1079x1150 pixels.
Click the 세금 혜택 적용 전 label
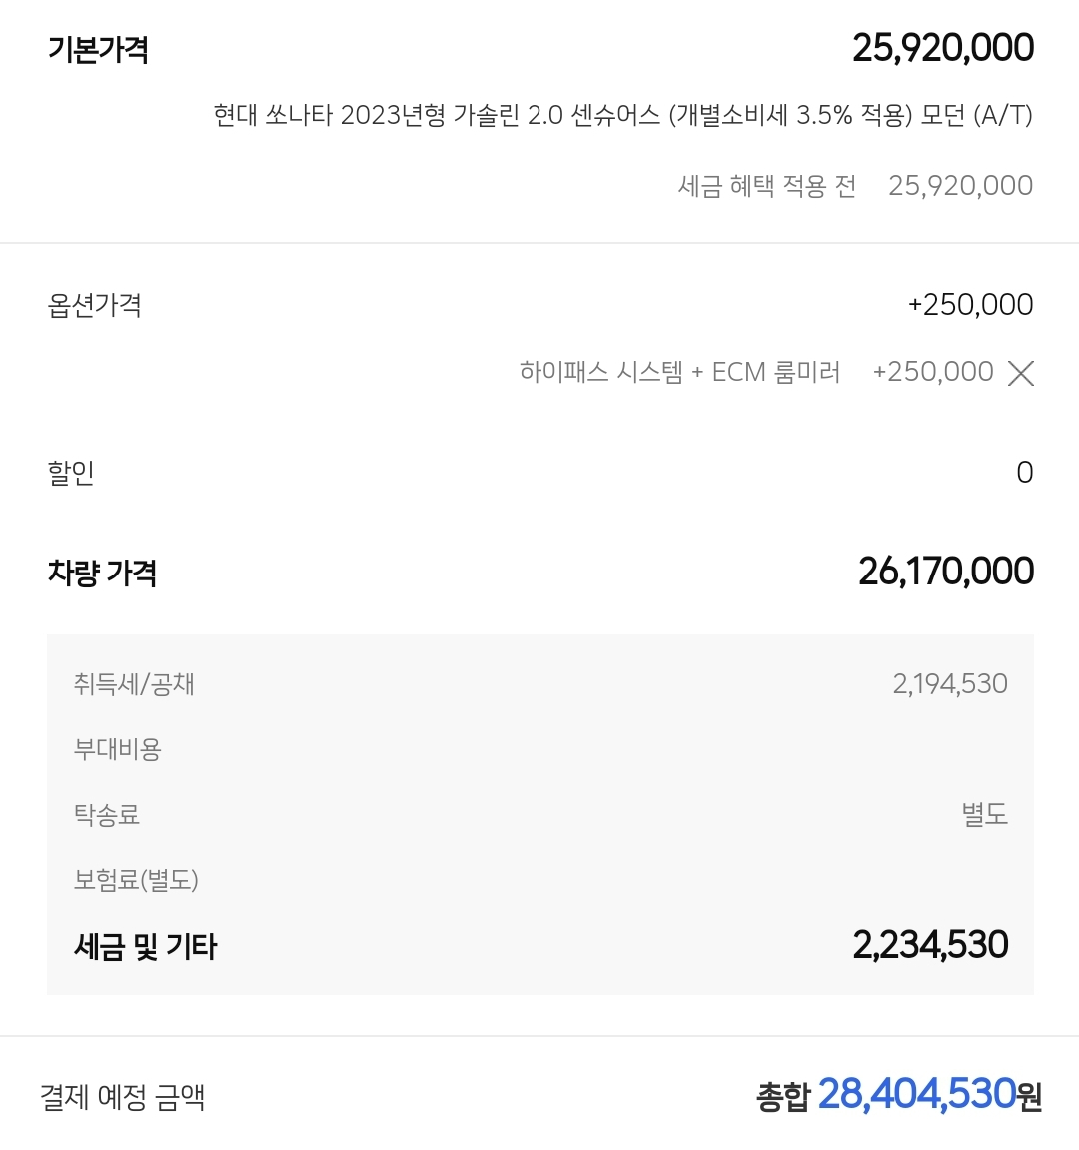click(x=766, y=186)
